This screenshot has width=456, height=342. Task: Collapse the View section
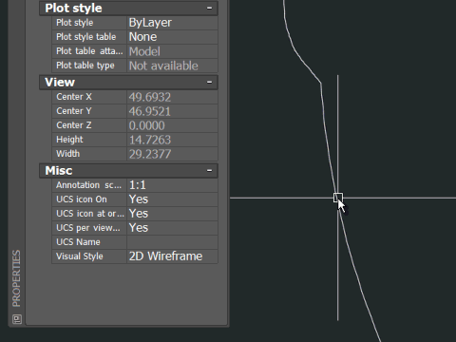209,83
